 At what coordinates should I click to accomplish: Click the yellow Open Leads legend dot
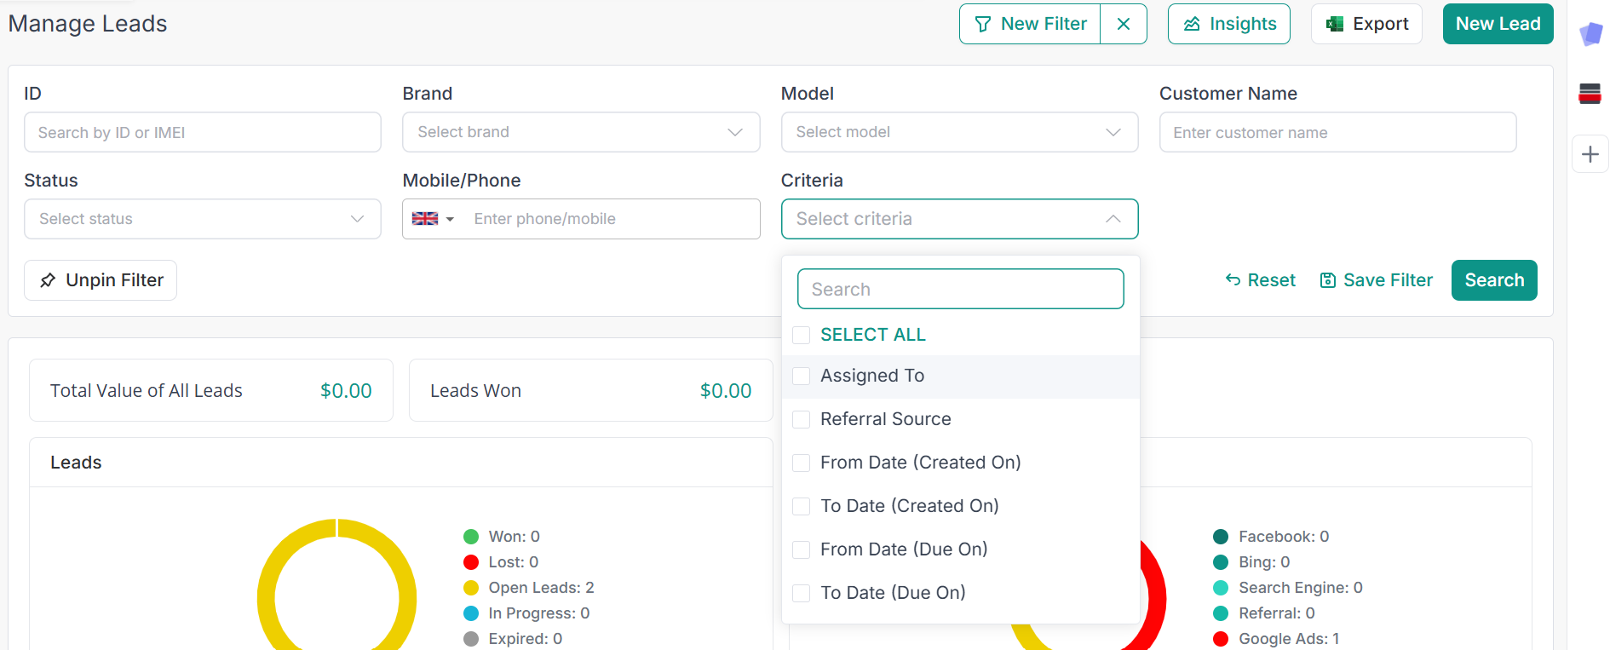[x=471, y=588]
